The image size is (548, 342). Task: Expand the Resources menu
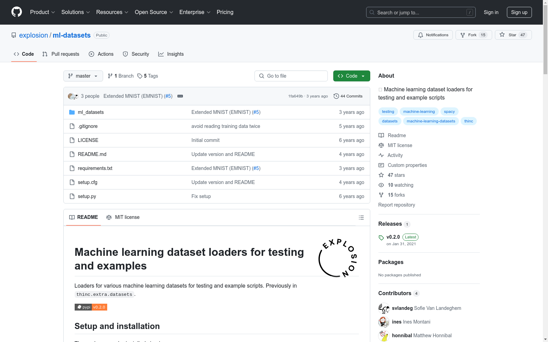click(112, 12)
